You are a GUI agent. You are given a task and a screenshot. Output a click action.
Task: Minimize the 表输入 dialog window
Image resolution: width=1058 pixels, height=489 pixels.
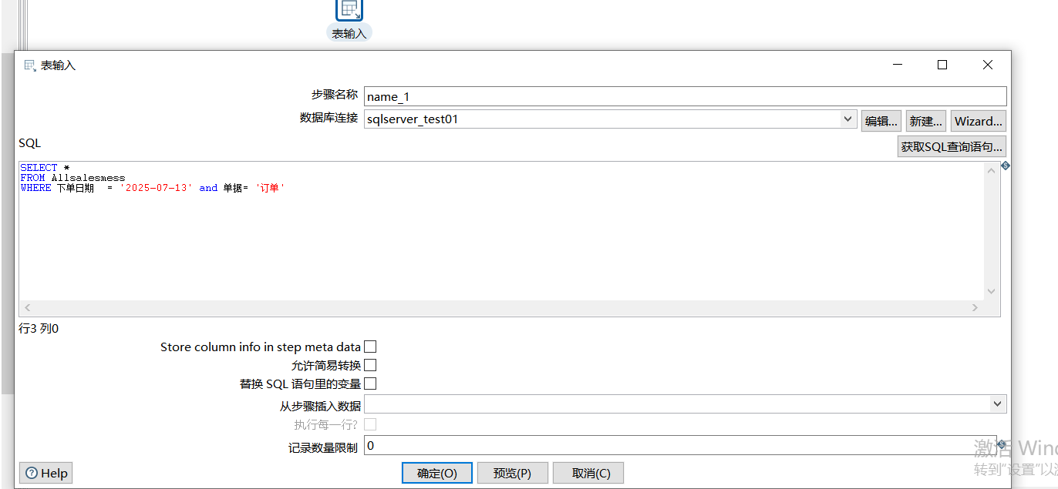897,65
